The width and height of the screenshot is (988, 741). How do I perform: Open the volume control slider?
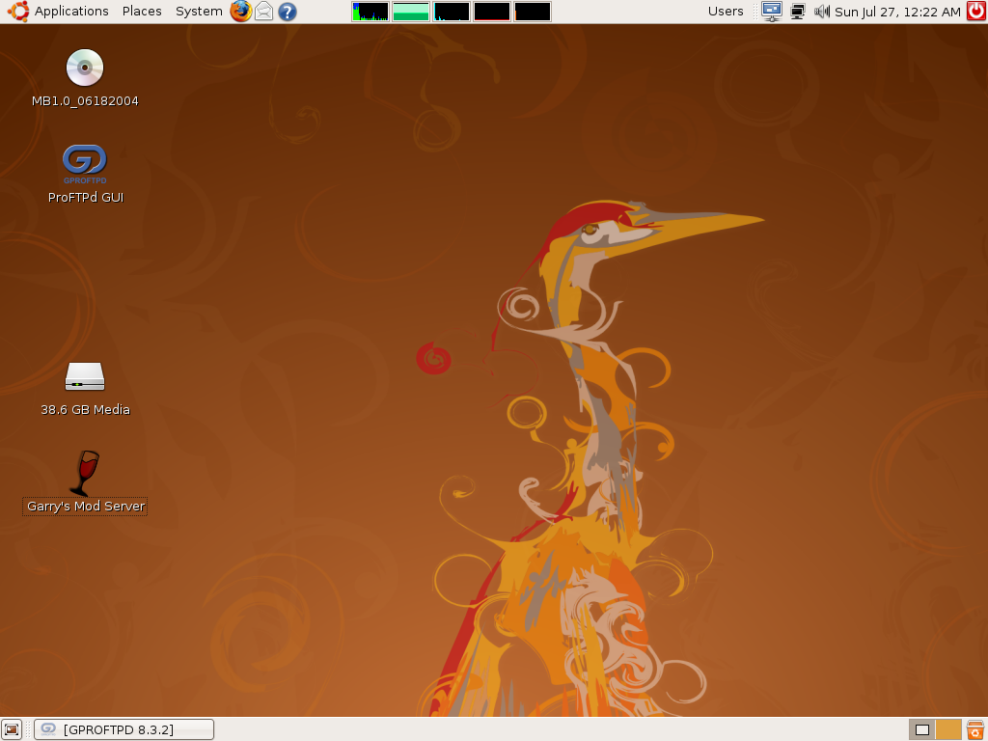(x=820, y=12)
